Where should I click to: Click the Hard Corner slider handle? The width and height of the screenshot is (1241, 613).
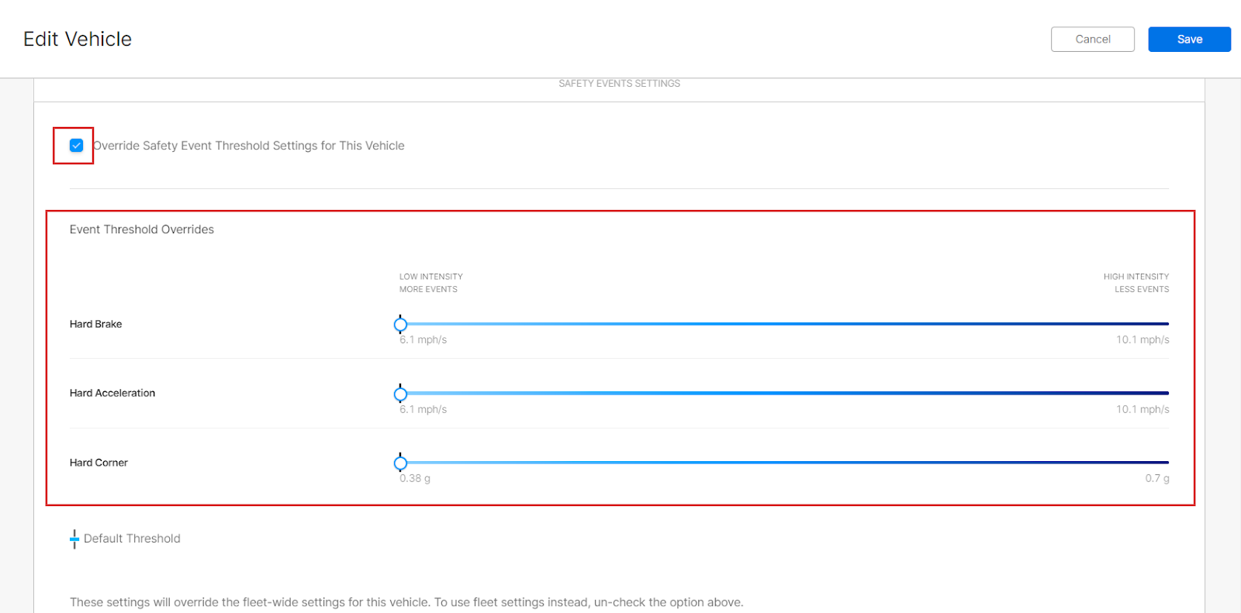[400, 463]
